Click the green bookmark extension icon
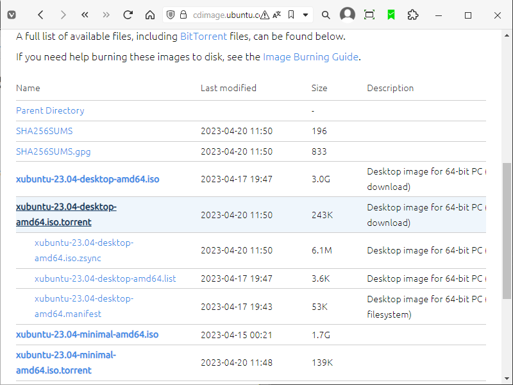The image size is (513, 385). pos(391,15)
